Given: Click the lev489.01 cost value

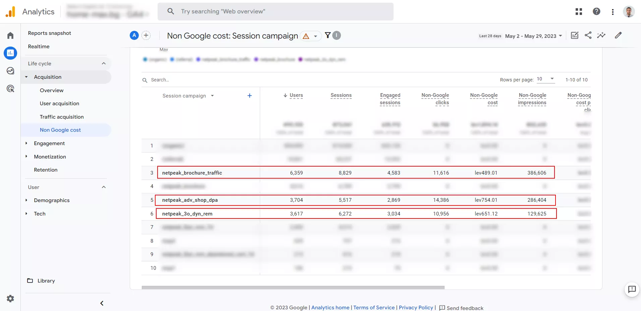Looking at the screenshot, I should pos(486,173).
